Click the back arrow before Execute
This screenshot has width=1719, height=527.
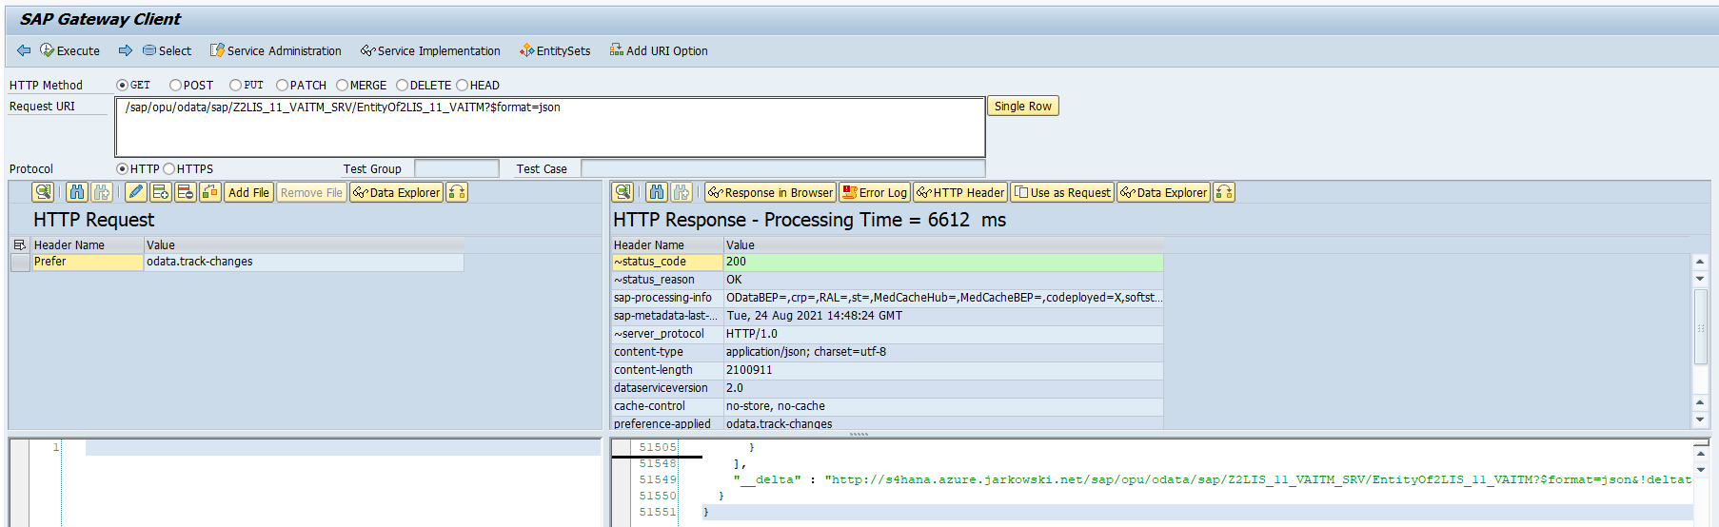(x=24, y=50)
